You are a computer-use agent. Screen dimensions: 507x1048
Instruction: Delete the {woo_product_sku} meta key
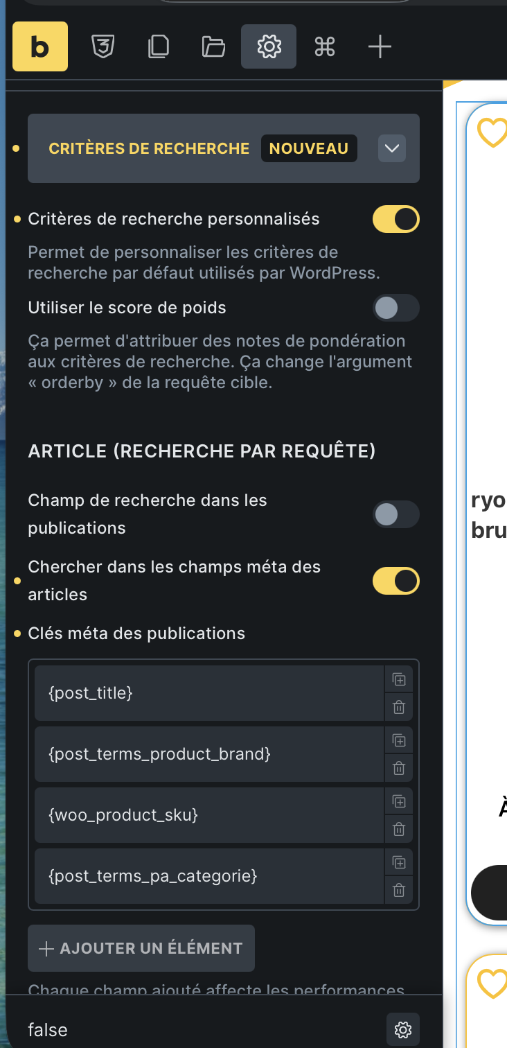399,829
